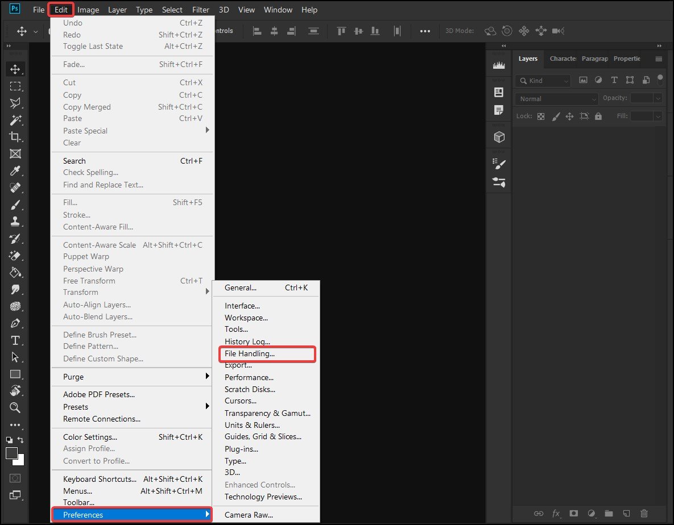Open the Kind filter dropdown
The image size is (674, 525).
click(x=543, y=81)
